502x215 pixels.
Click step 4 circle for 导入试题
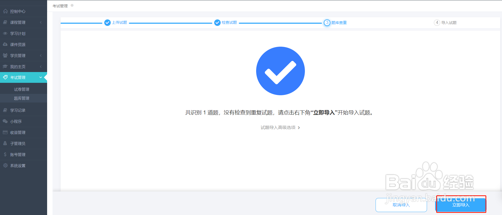437,23
